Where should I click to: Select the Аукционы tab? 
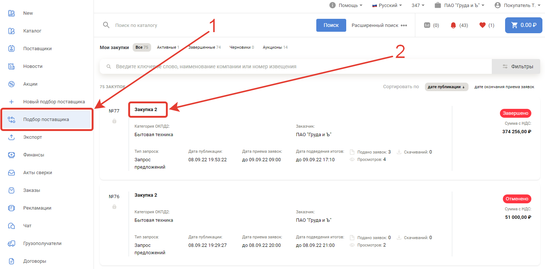point(275,47)
